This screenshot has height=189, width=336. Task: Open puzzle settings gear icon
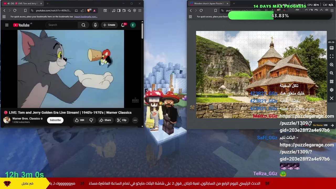332,90
